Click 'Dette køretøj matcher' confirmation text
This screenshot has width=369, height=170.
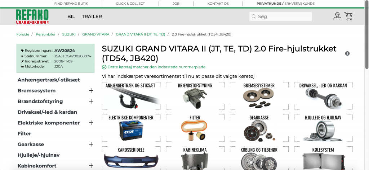click(157, 67)
